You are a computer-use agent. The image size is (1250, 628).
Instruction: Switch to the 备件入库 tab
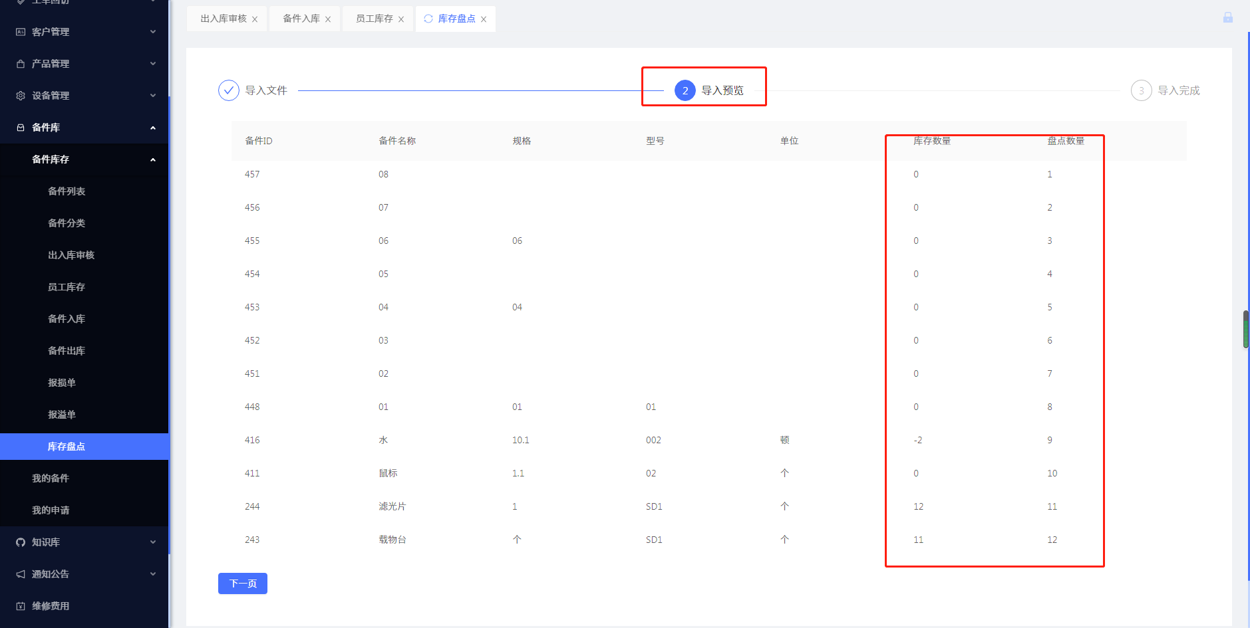(299, 19)
